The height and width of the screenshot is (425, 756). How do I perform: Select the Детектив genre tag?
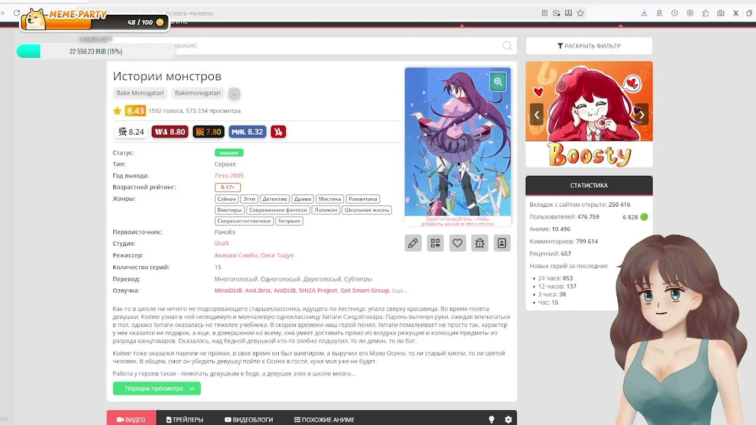275,199
